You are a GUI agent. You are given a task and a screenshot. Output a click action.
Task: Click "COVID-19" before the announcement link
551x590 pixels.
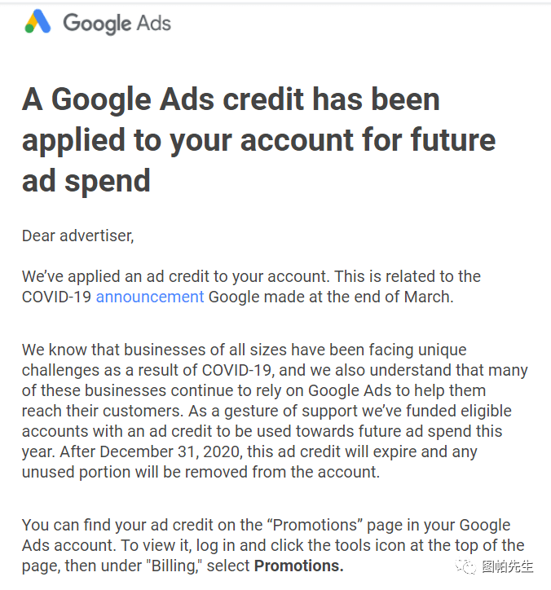coord(56,297)
